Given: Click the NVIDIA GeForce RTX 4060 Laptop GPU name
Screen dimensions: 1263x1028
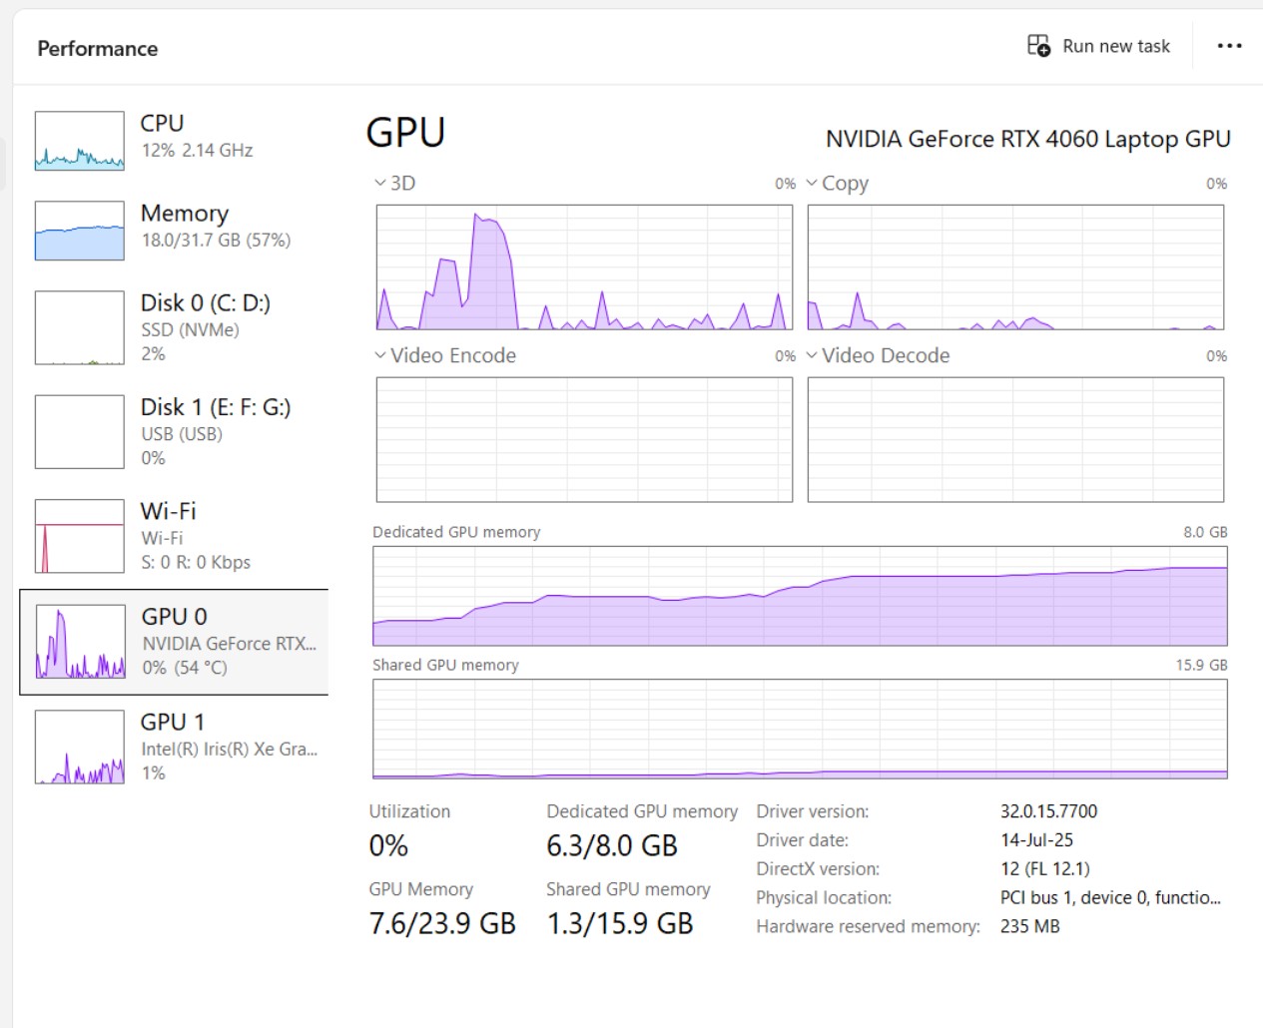Looking at the screenshot, I should [1027, 139].
